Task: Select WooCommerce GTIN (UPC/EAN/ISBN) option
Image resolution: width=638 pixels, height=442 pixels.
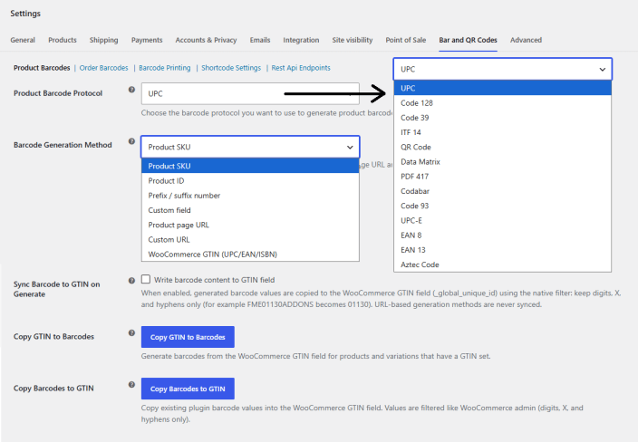Action: (x=250, y=255)
